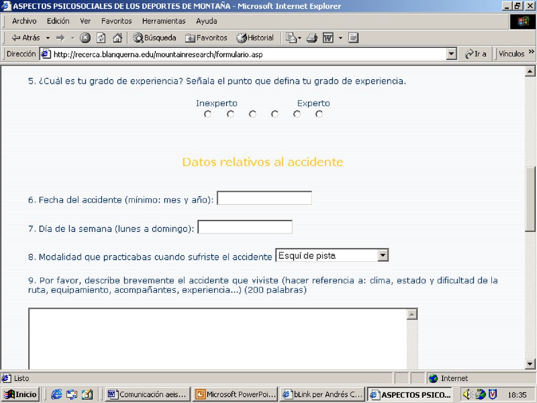The width and height of the screenshot is (537, 403).
Task: Click the discuss toolbar icon
Action: click(353, 38)
